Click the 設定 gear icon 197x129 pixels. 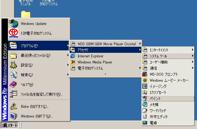click(13, 65)
